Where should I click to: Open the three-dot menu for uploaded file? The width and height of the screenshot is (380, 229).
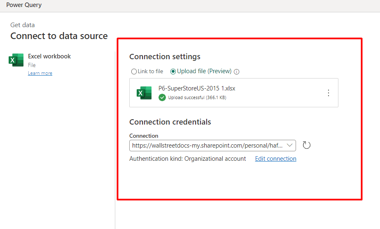329,93
